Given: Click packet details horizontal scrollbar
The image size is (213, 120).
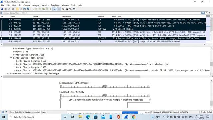Looking at the screenshot, I should tap(72, 77).
